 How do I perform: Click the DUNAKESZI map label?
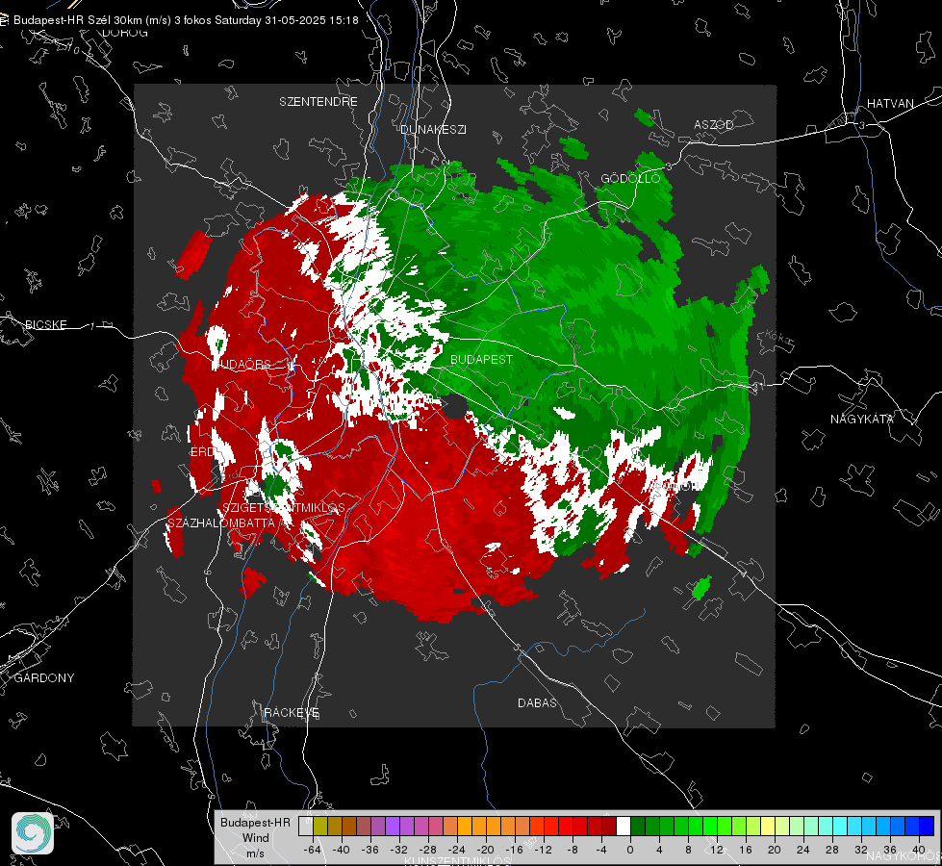[433, 129]
